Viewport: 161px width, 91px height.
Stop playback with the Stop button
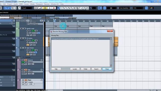45,8
